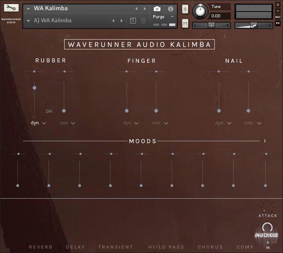Click the AUX button on right edge
The width and height of the screenshot is (283, 253).
(278, 17)
